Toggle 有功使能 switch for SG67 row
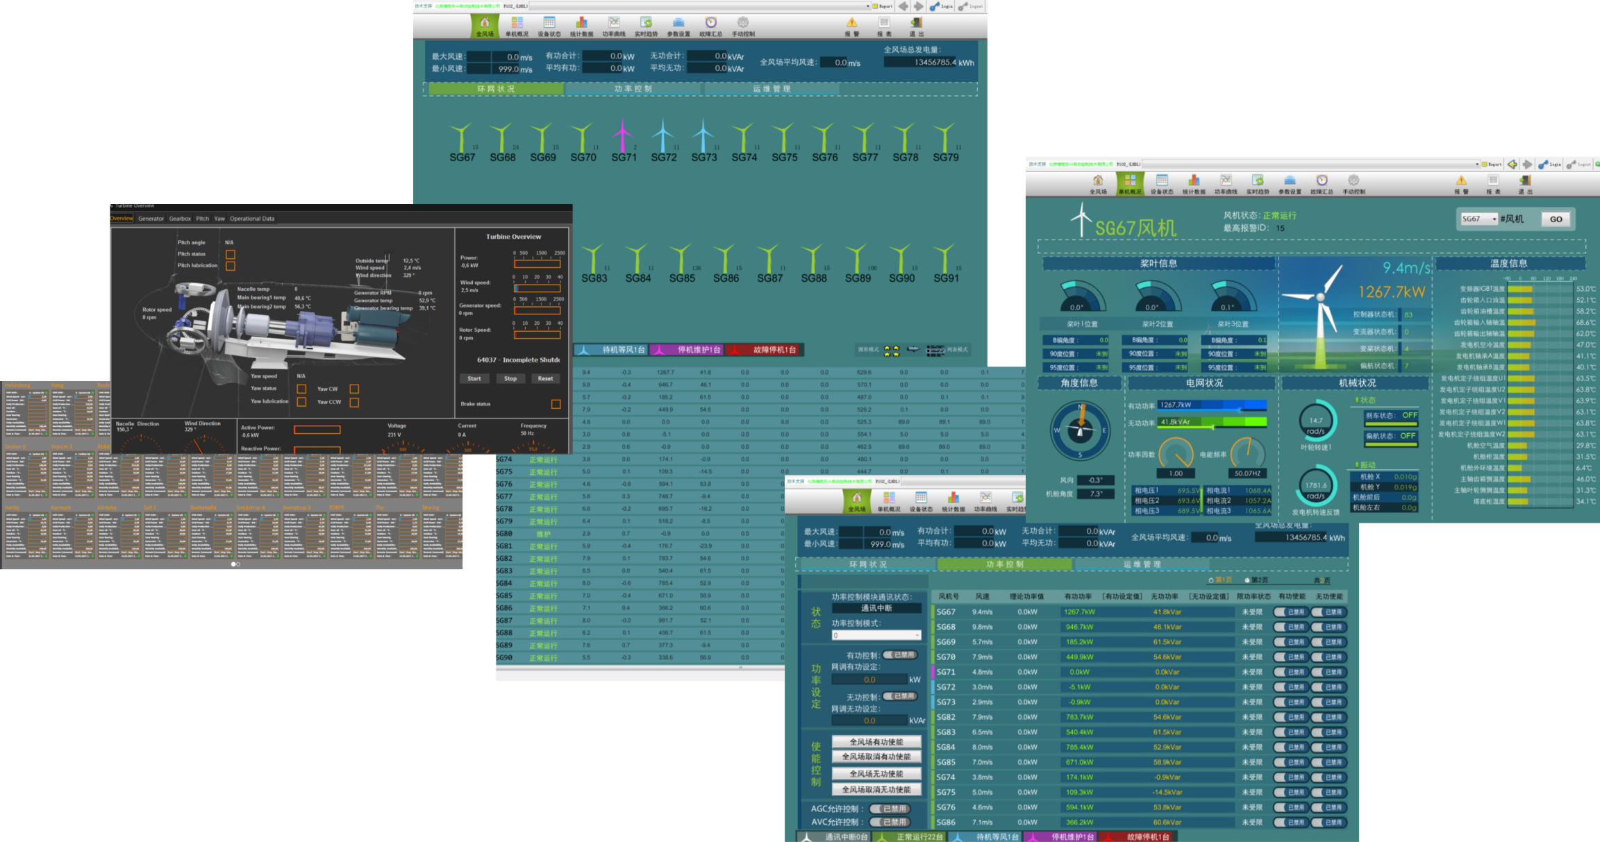Viewport: 1600px width, 842px height. (1291, 612)
